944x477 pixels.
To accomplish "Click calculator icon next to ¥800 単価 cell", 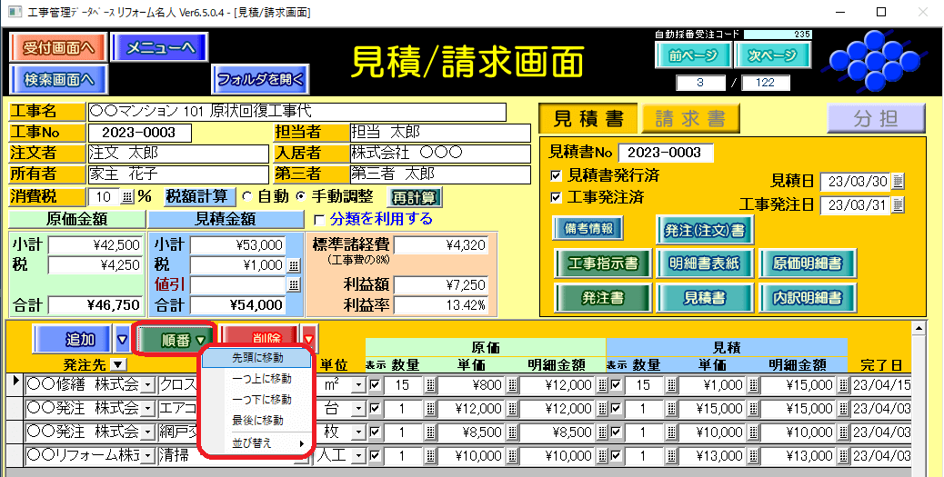I will coord(511,385).
